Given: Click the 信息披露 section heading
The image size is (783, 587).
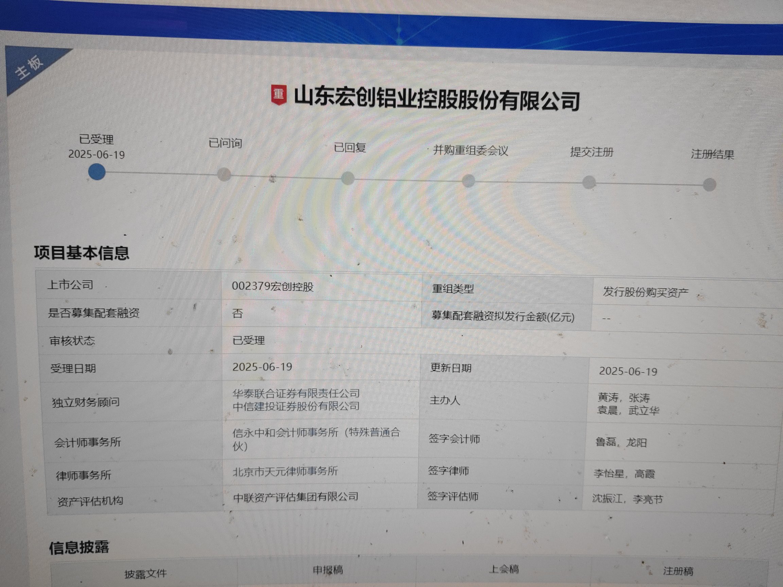Looking at the screenshot, I should (79, 547).
